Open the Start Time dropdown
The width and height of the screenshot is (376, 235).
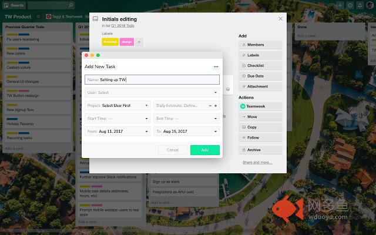[x=117, y=119]
